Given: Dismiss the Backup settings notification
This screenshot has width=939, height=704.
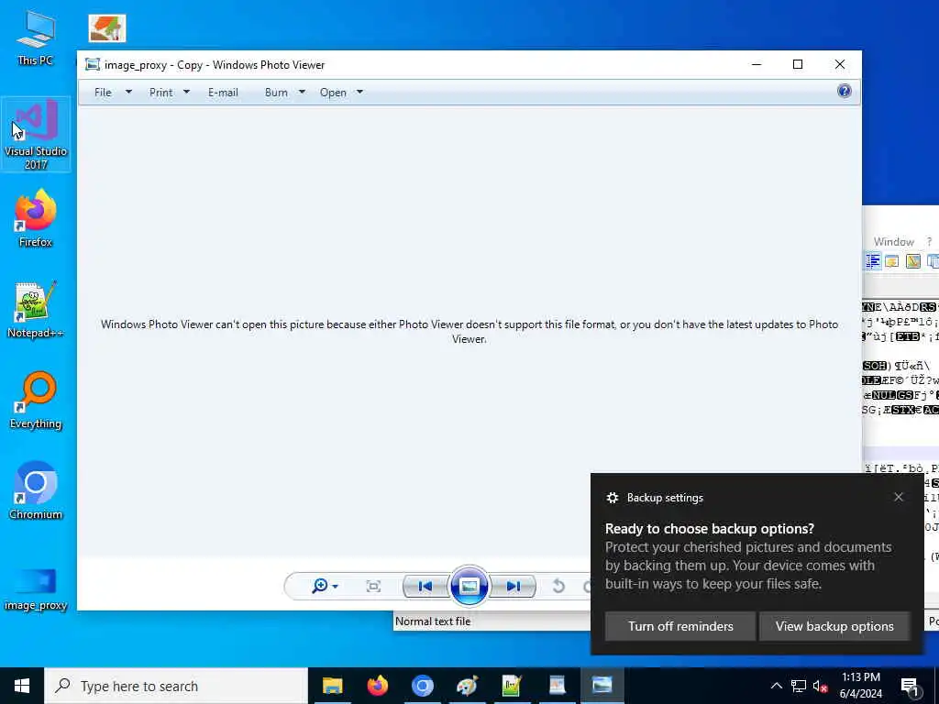Looking at the screenshot, I should [x=899, y=497].
